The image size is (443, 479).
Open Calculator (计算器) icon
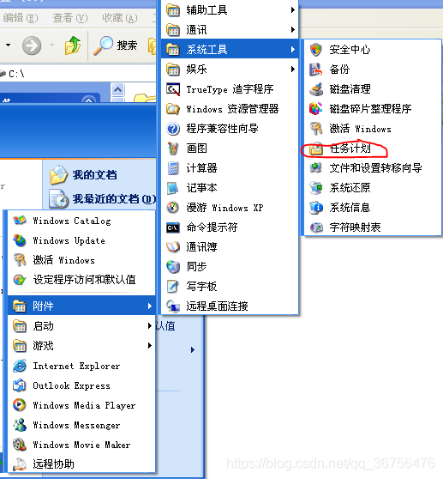point(173,168)
